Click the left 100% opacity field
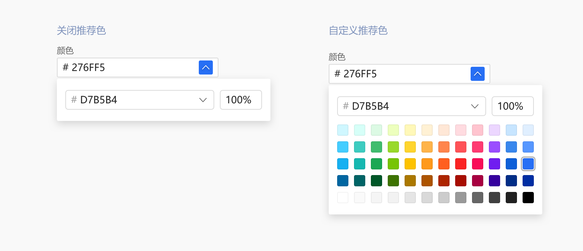The height and width of the screenshot is (251, 583). tap(241, 100)
